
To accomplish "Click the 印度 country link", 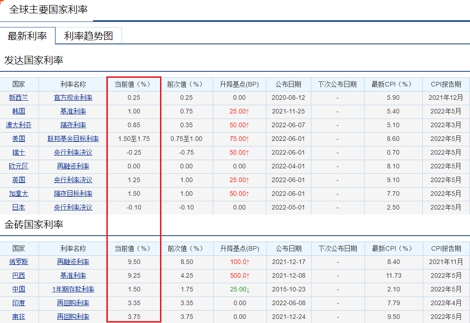I will [19, 303].
